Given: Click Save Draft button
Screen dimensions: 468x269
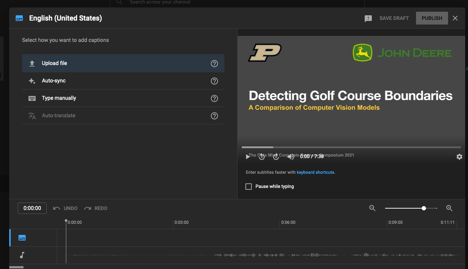Looking at the screenshot, I should [x=394, y=18].
